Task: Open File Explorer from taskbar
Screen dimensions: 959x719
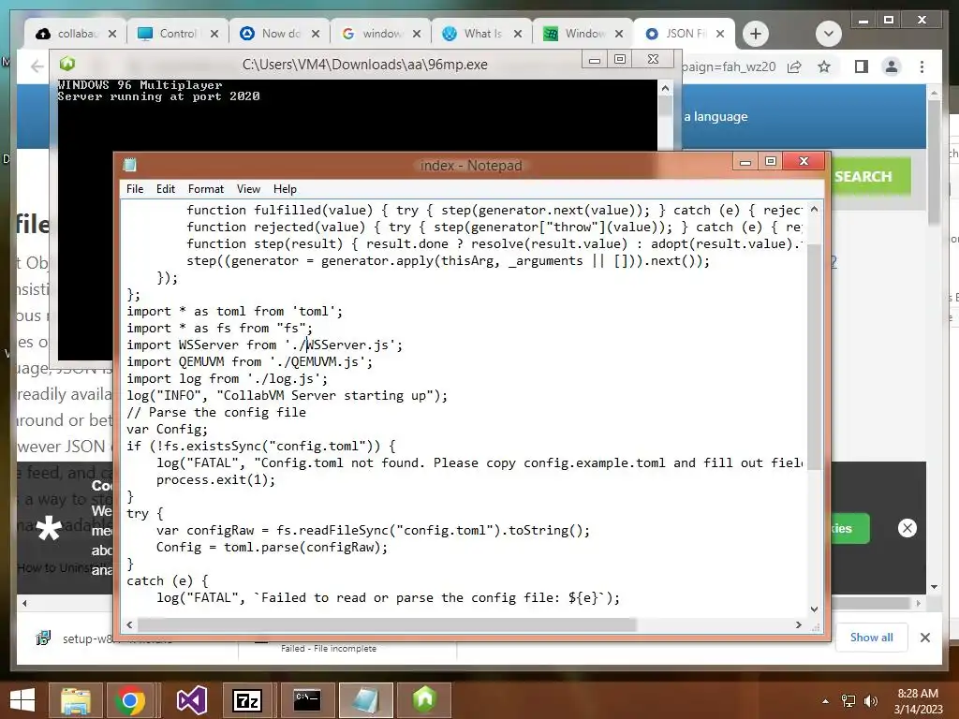Action: click(76, 700)
